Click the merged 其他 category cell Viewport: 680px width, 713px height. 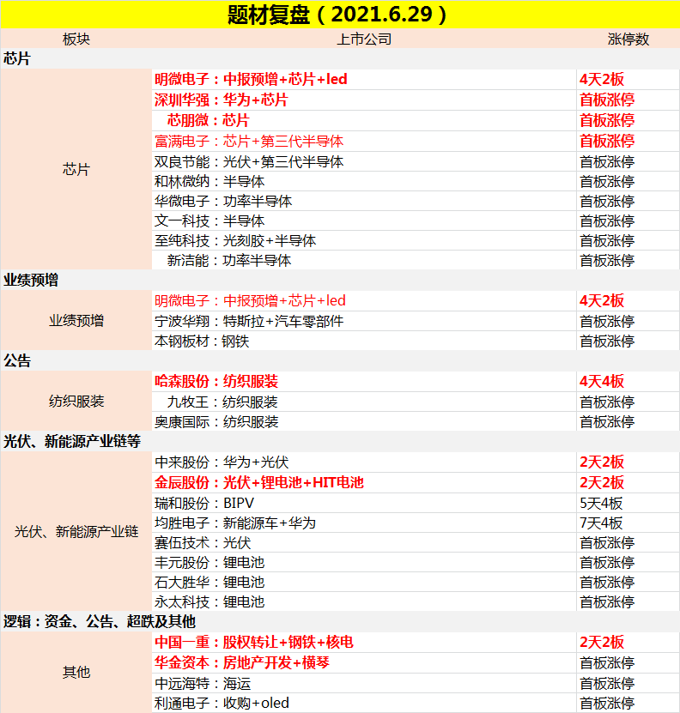tap(76, 672)
